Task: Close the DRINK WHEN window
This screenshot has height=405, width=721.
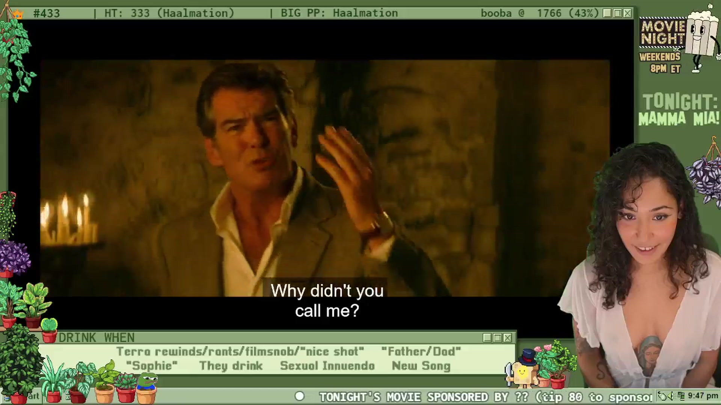Action: 508,338
